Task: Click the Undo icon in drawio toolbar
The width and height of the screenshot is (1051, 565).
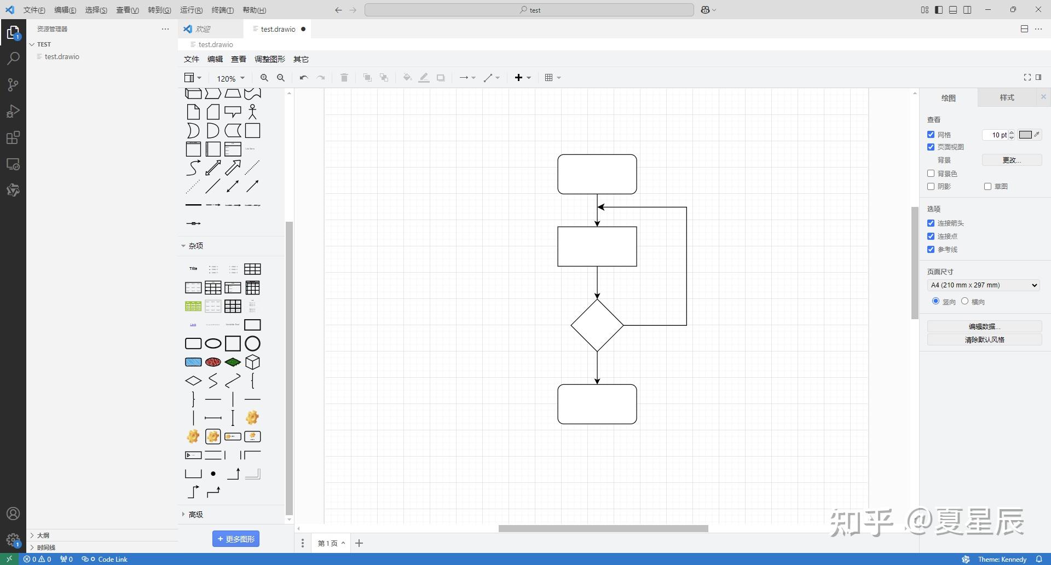Action: (x=303, y=78)
